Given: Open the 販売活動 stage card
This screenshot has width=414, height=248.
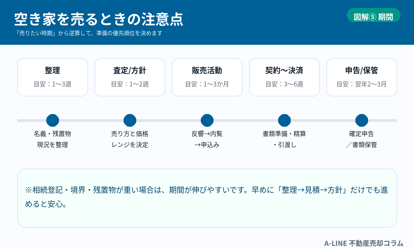Looking at the screenshot, I should pos(207,77).
